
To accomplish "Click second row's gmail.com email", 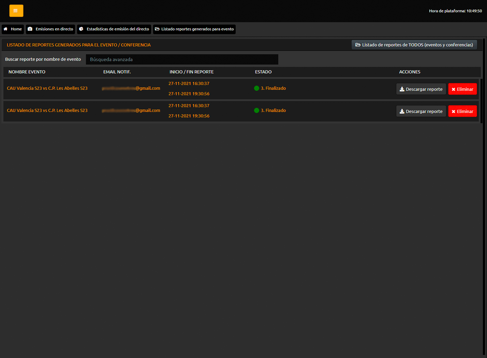I will (131, 110).
